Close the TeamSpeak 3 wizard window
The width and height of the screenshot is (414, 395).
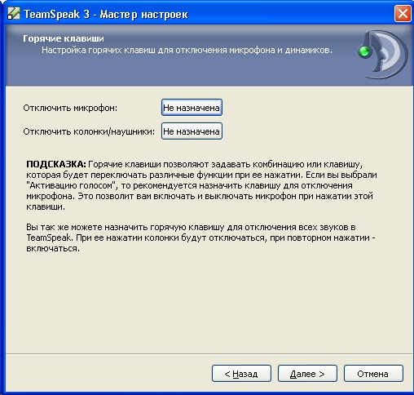[403, 14]
